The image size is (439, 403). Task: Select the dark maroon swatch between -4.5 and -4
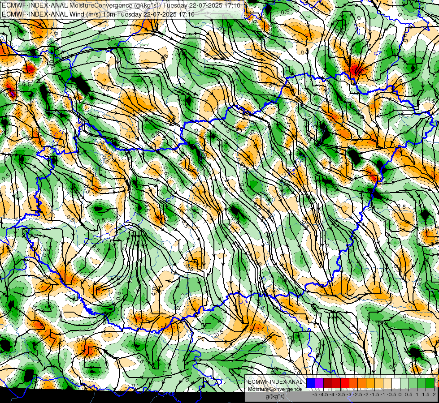coord(328,383)
